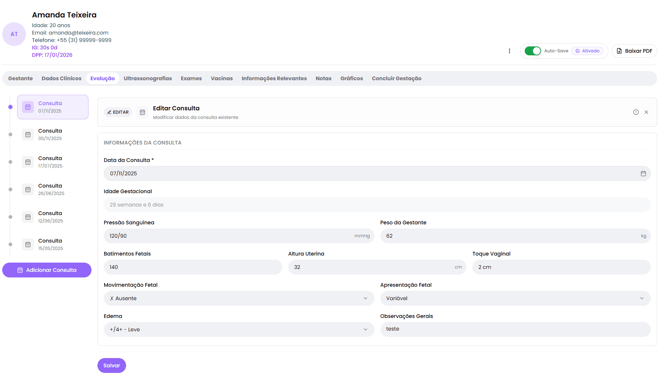The image size is (662, 390).
Task: Toggle the Auto-Save switch off
Action: (533, 51)
